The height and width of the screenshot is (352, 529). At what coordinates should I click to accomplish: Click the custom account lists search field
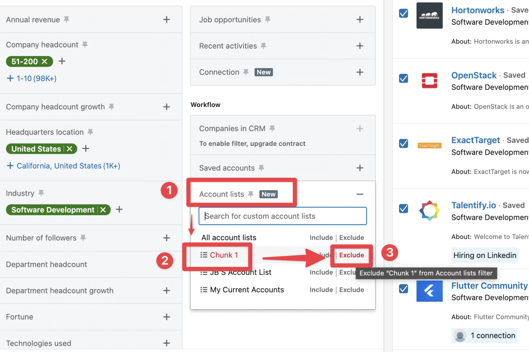282,216
